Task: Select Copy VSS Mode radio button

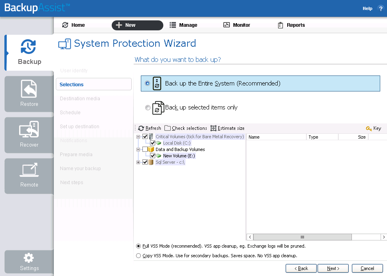Action: [x=138, y=256]
